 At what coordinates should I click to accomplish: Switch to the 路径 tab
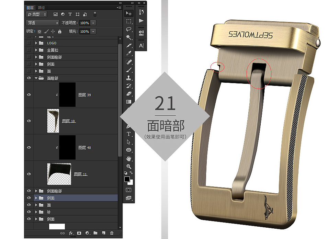coord(42,8)
